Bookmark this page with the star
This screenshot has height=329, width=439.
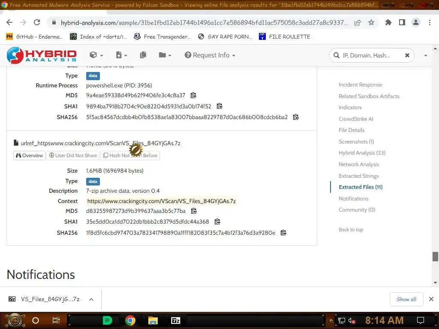click(371, 23)
